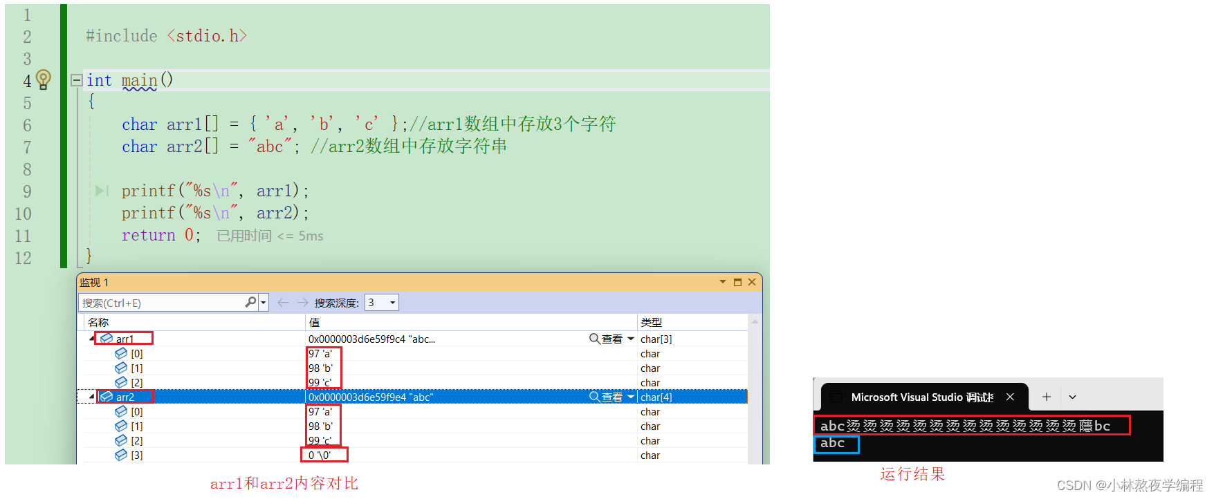The height and width of the screenshot is (499, 1214).
Task: Click the char[3] type cell
Action: pyautogui.click(x=656, y=339)
